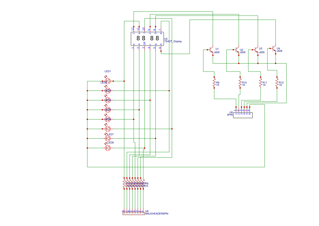The image size is (319, 226).
Task: Select the LED symbol below the LED7 label
Action: pos(108,138)
